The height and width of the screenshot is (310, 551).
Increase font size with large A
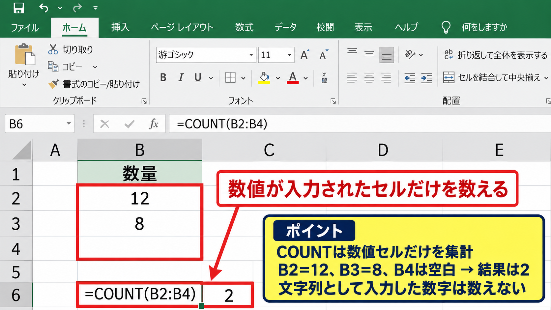(x=305, y=55)
